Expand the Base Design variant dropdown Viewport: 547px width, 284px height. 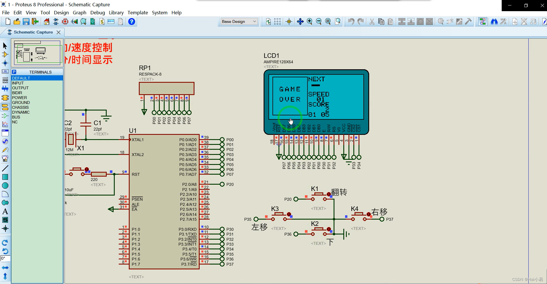click(239, 21)
